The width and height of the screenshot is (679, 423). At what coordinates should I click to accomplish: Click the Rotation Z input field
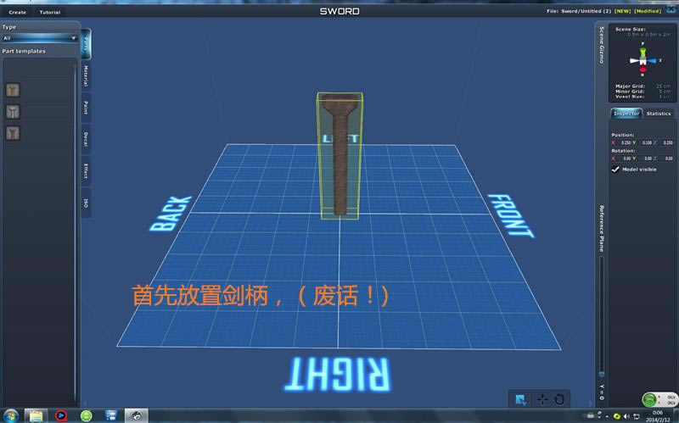click(x=668, y=159)
